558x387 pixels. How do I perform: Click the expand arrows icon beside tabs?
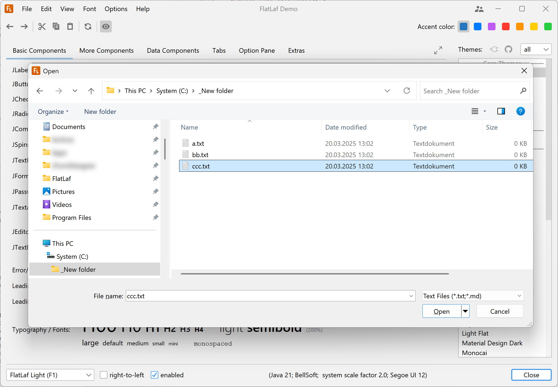coord(438,50)
